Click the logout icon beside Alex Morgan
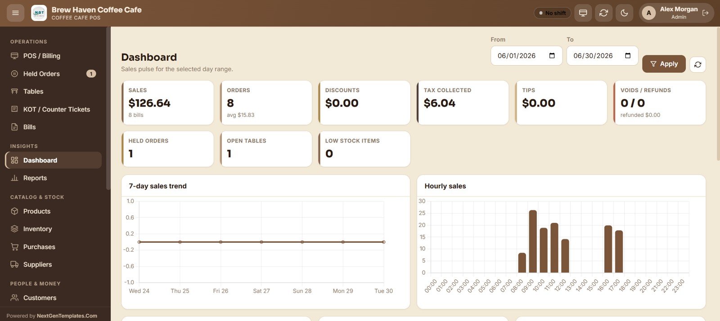This screenshot has height=321, width=720. point(705,13)
